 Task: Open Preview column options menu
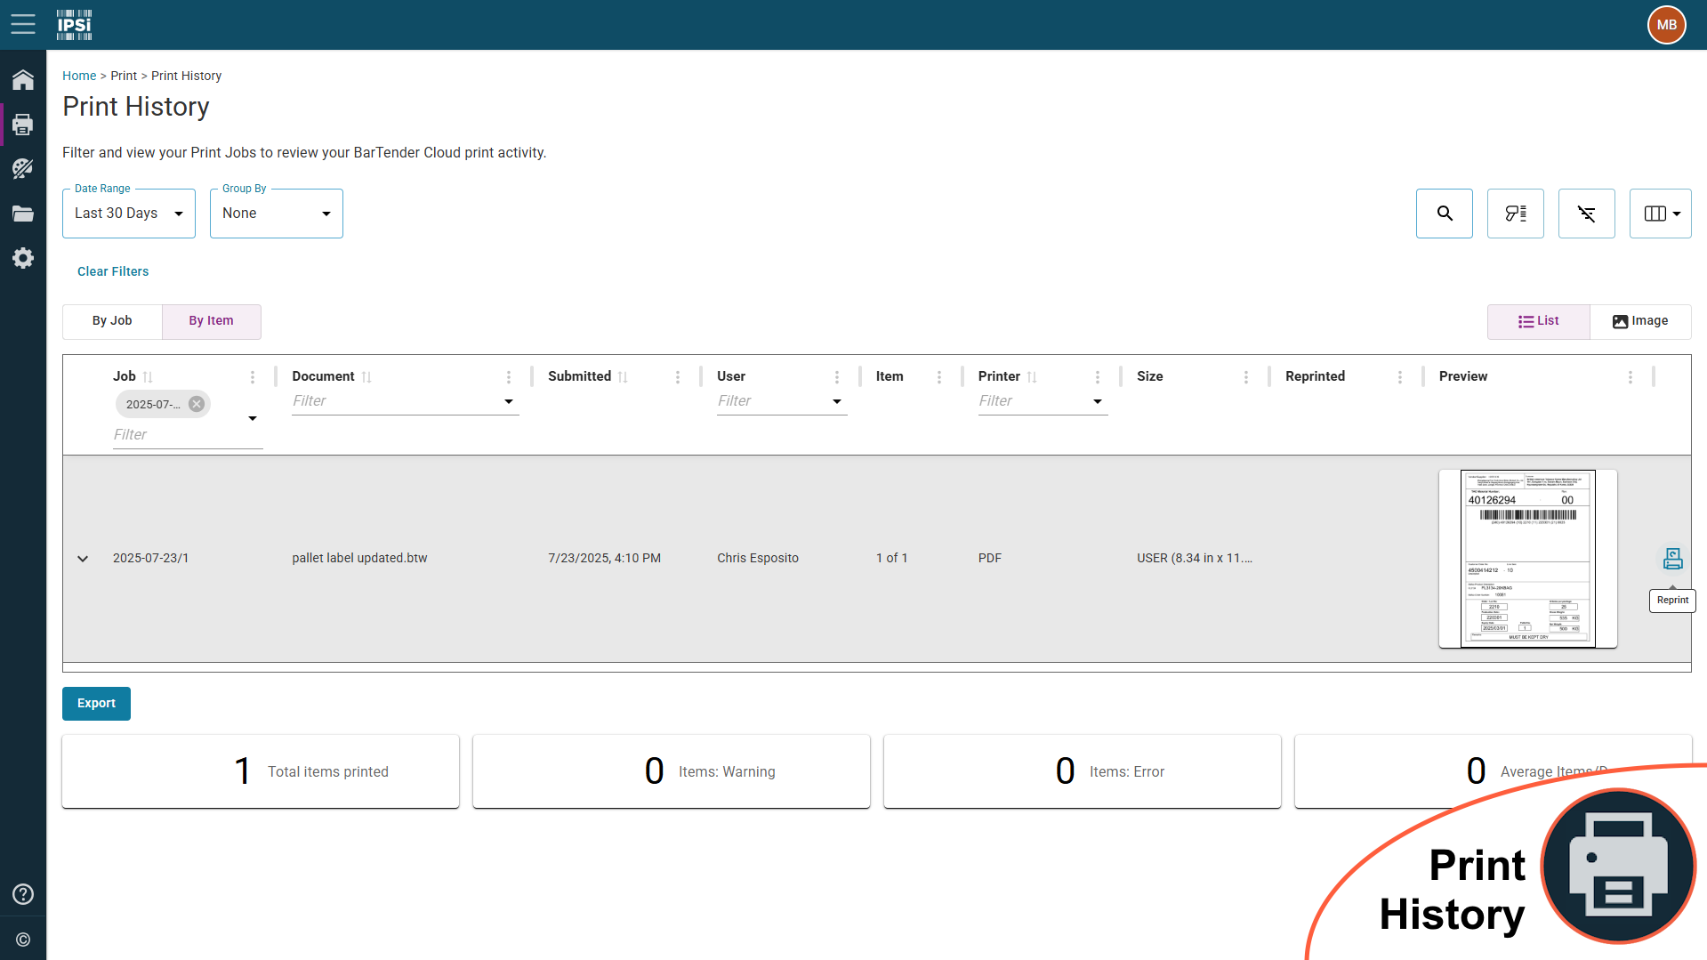click(1631, 377)
